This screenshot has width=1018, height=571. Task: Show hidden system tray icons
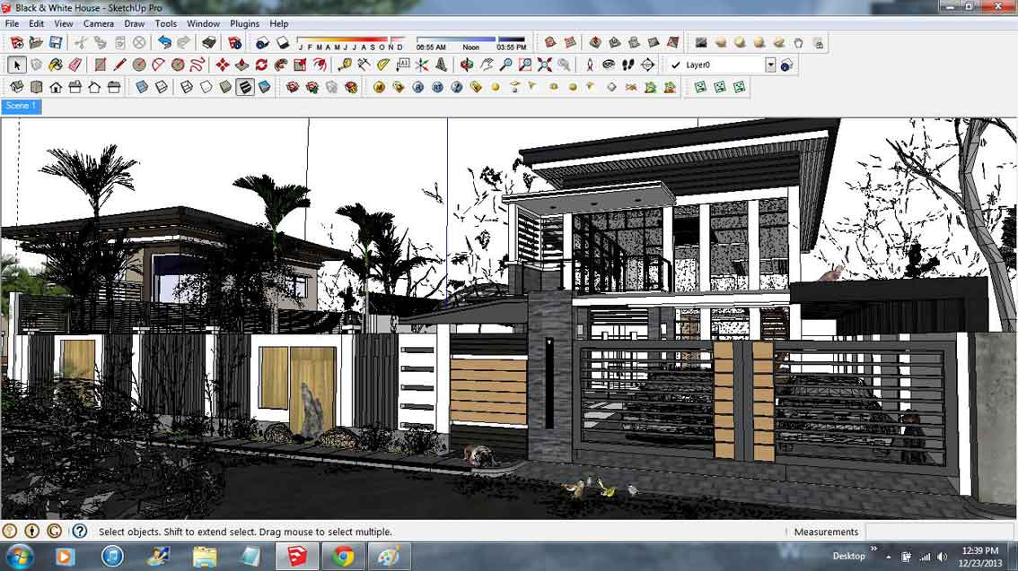tap(888, 557)
